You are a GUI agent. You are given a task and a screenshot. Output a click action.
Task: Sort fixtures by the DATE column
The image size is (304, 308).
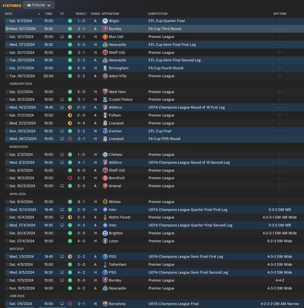click(9, 14)
